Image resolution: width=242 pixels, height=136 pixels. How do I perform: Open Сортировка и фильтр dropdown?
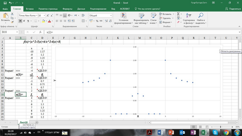click(x=189, y=19)
